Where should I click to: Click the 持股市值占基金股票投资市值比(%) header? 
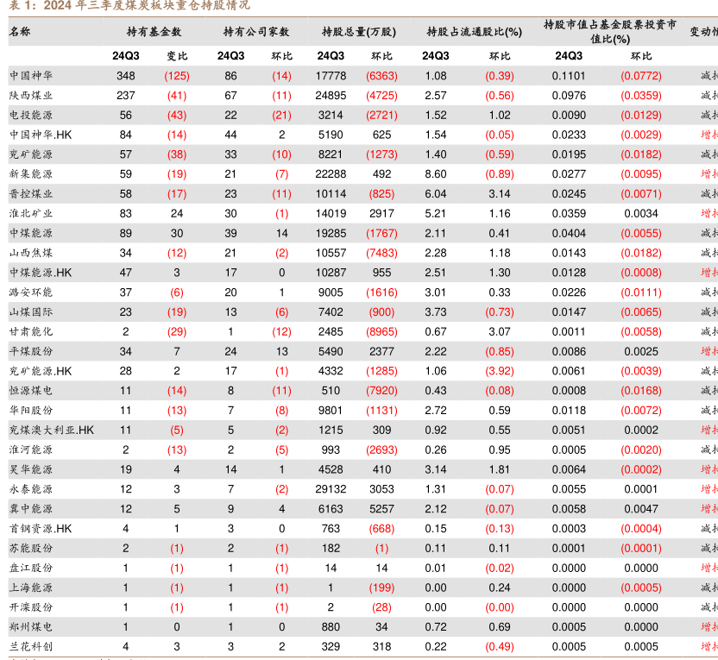pyautogui.click(x=609, y=32)
